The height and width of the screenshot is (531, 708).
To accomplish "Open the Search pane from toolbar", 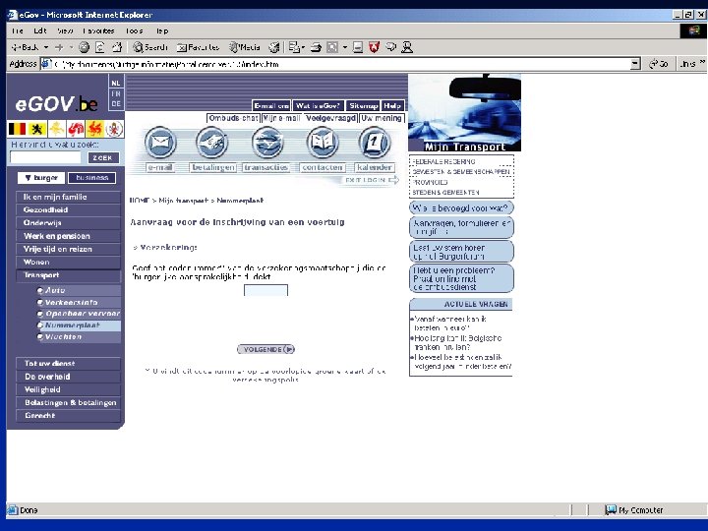I will (150, 47).
